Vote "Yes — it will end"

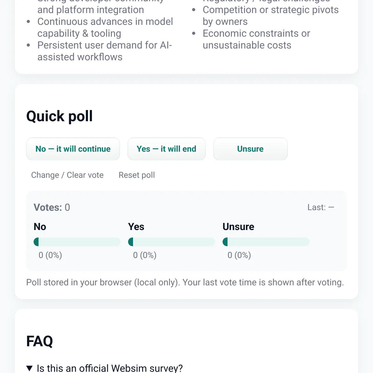167,149
